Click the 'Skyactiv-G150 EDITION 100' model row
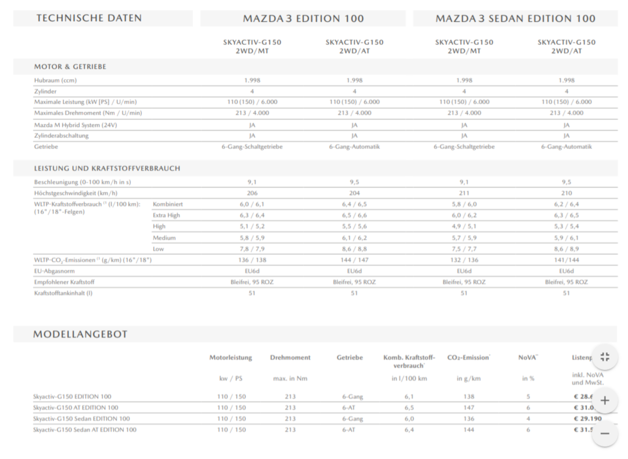The width and height of the screenshot is (628, 459). pos(72,396)
